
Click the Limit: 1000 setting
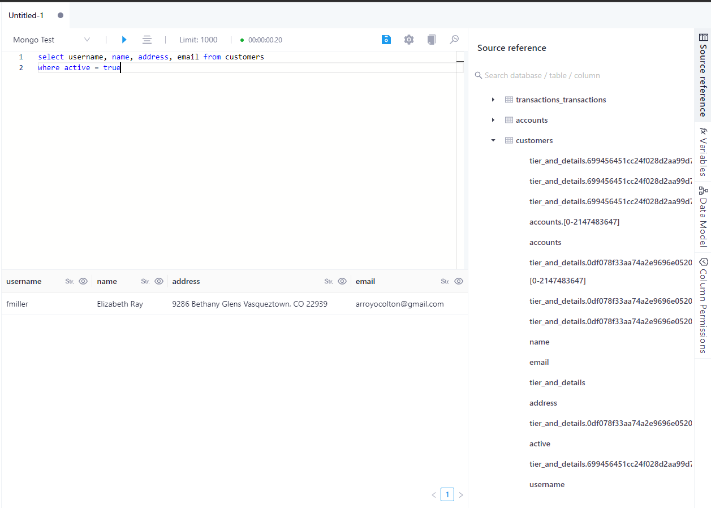[198, 40]
